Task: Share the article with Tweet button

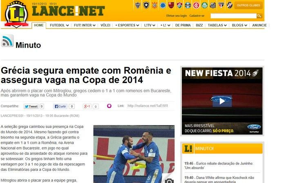Action: tap(31, 107)
